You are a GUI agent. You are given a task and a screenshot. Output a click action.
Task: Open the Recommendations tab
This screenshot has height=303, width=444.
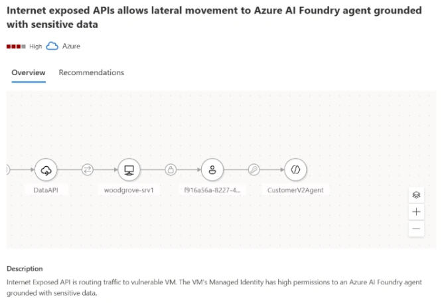point(91,72)
